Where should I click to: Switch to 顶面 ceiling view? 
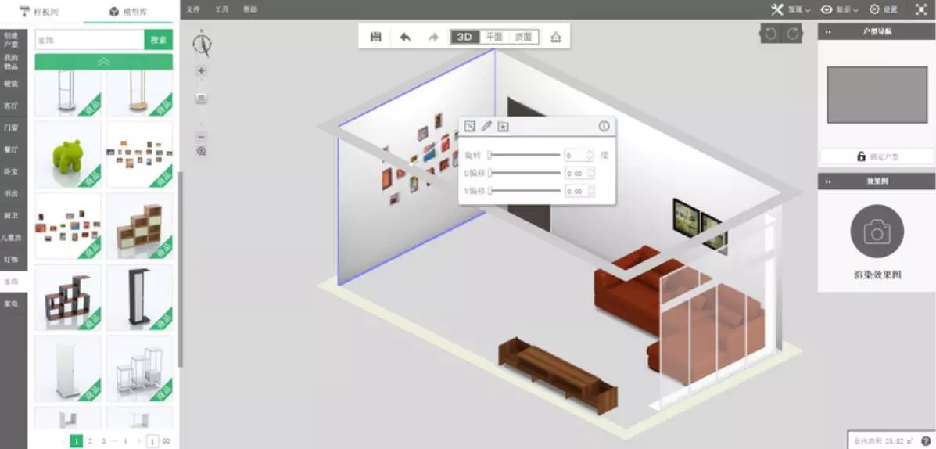pyautogui.click(x=523, y=37)
